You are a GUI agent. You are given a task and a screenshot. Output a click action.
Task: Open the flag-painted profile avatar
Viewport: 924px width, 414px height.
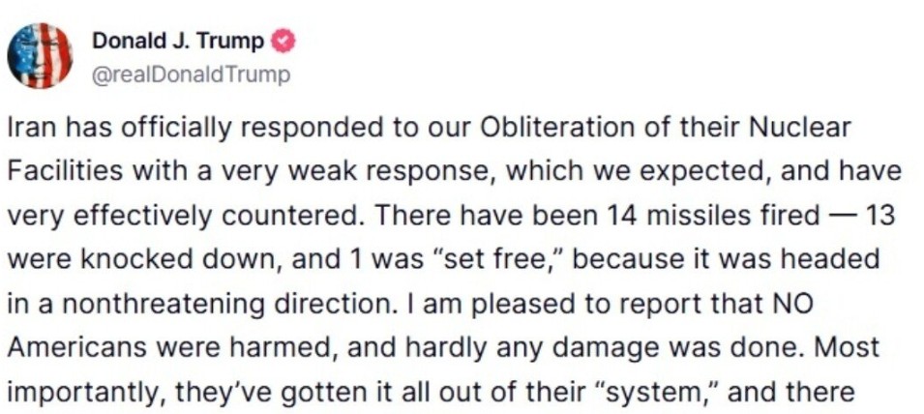(x=40, y=55)
